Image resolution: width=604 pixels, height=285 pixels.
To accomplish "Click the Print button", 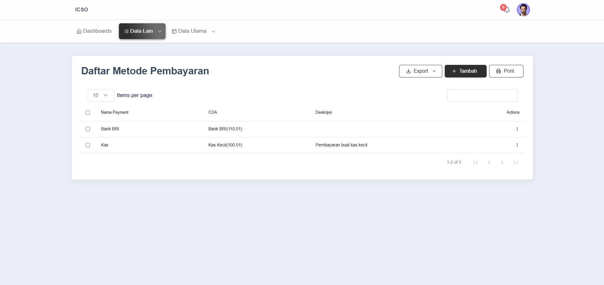I will tap(506, 71).
